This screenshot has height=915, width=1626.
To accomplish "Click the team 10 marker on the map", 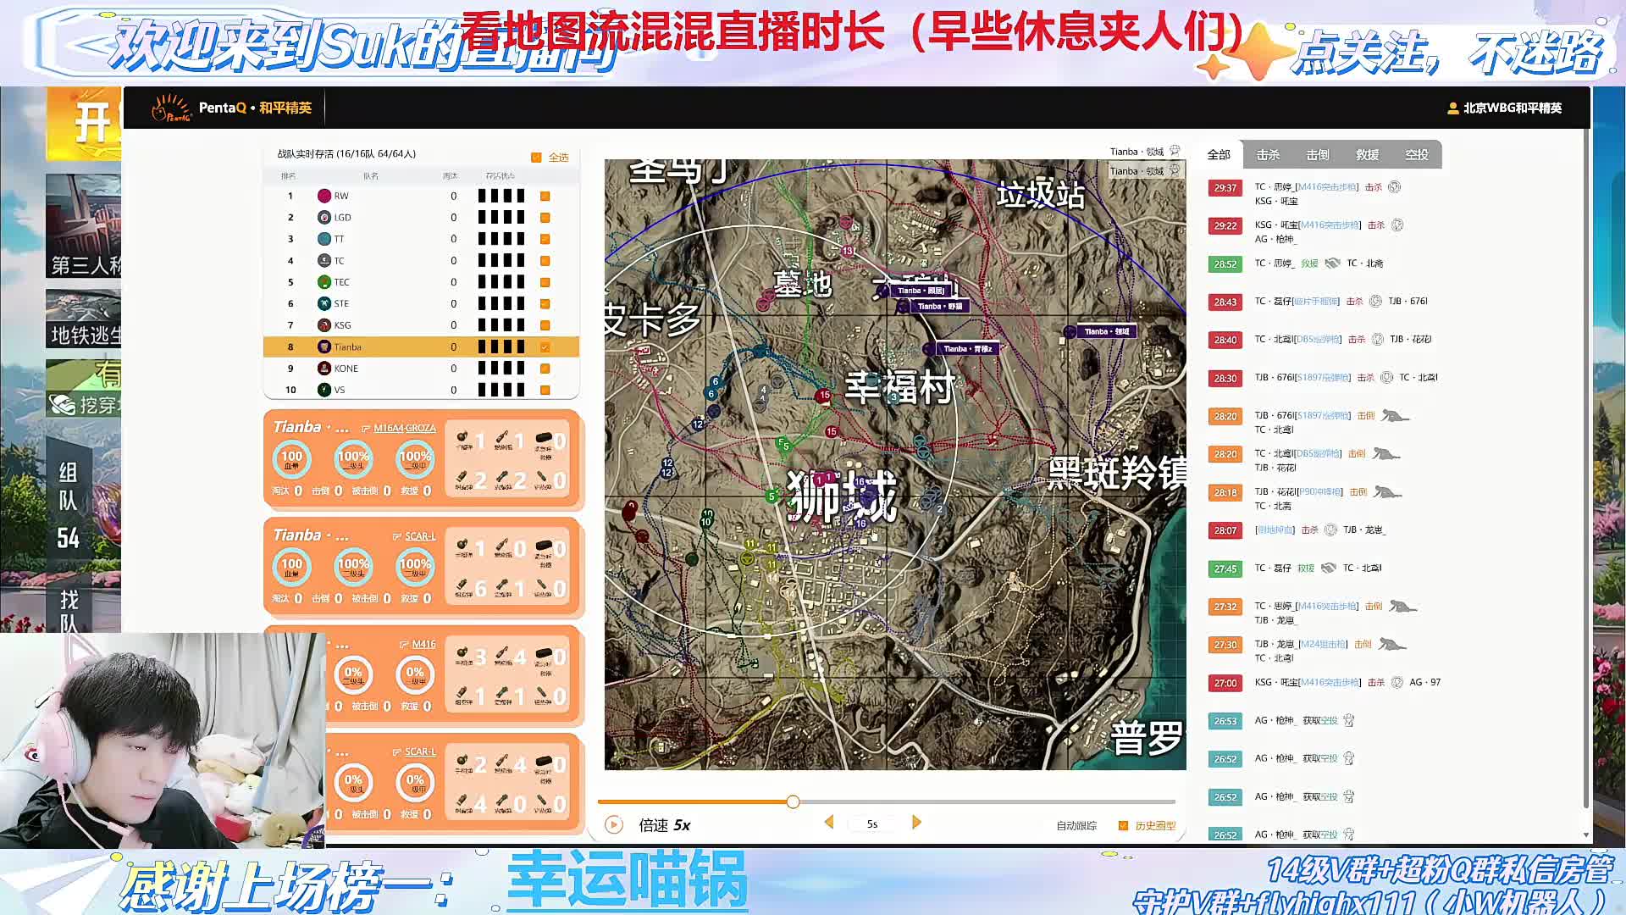I will pyautogui.click(x=706, y=522).
